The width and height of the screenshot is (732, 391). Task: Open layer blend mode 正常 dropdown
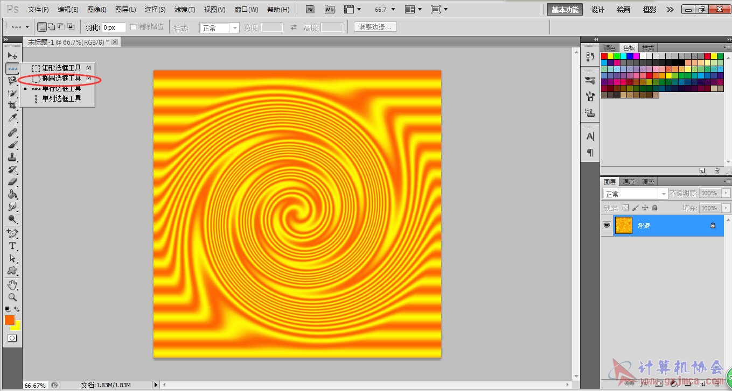(x=635, y=194)
